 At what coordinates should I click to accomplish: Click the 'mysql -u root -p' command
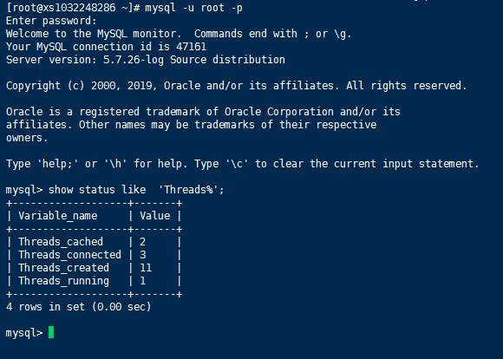click(x=193, y=8)
